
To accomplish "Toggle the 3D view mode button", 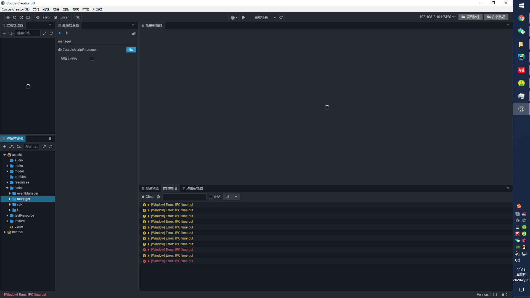I will click(78, 17).
